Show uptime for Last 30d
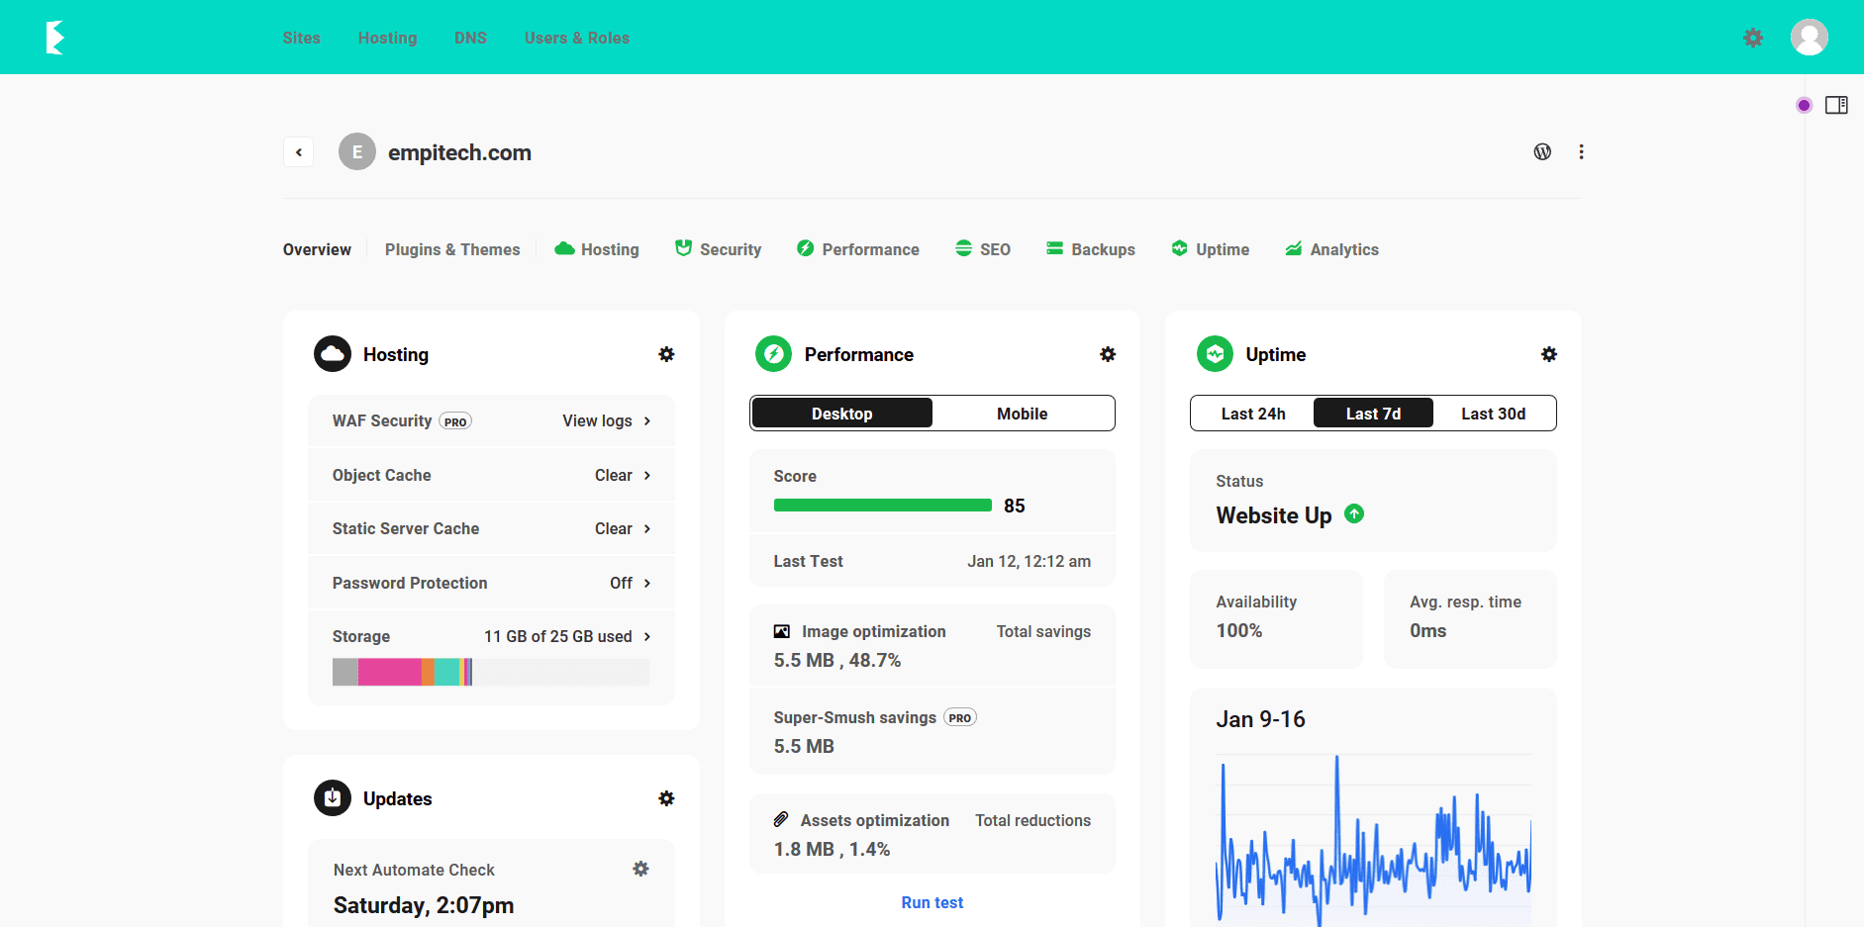 coord(1493,414)
